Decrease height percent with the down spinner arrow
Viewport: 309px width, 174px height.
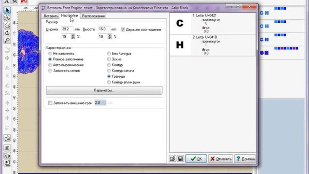(110, 38)
